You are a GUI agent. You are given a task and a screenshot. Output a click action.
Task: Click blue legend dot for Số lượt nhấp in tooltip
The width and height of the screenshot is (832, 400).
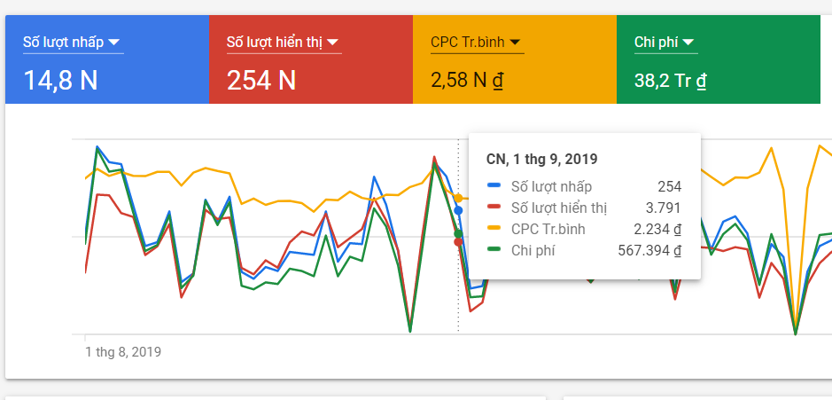[494, 186]
